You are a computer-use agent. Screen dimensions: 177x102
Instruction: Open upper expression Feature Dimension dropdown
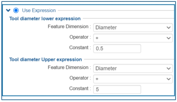(x=133, y=68)
